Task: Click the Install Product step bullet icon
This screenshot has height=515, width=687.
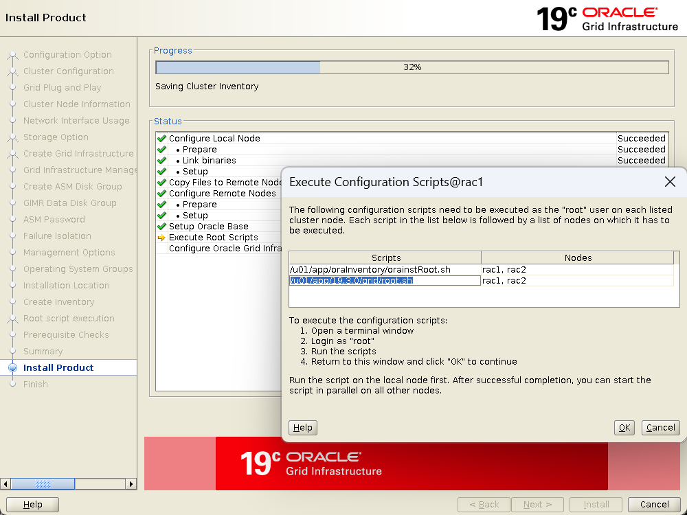Action: point(12,368)
